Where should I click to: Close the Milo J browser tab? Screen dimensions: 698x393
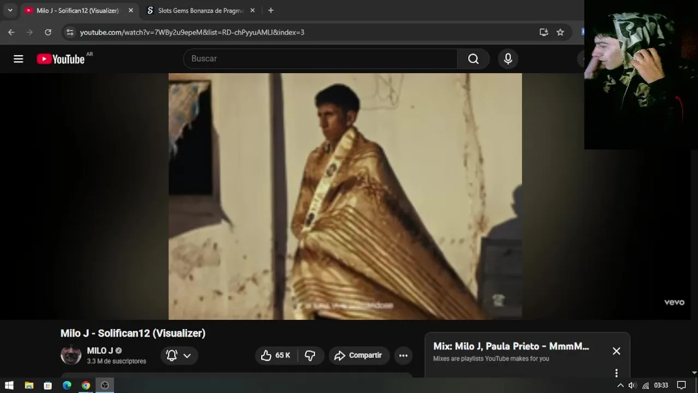(x=131, y=10)
